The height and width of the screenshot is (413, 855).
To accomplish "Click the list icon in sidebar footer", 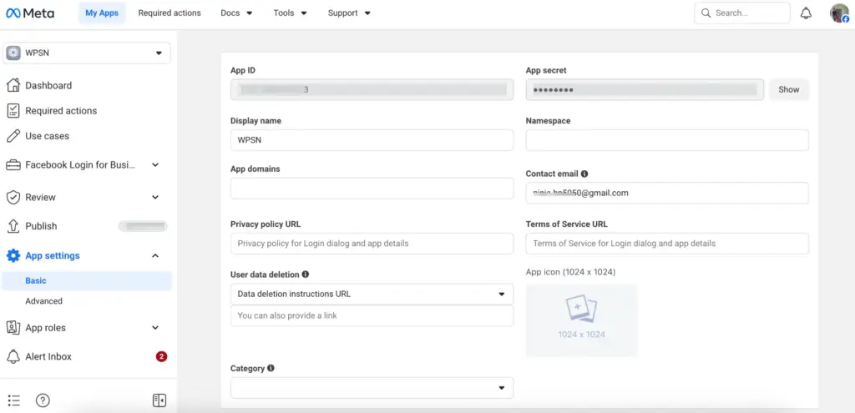I will pyautogui.click(x=14, y=400).
